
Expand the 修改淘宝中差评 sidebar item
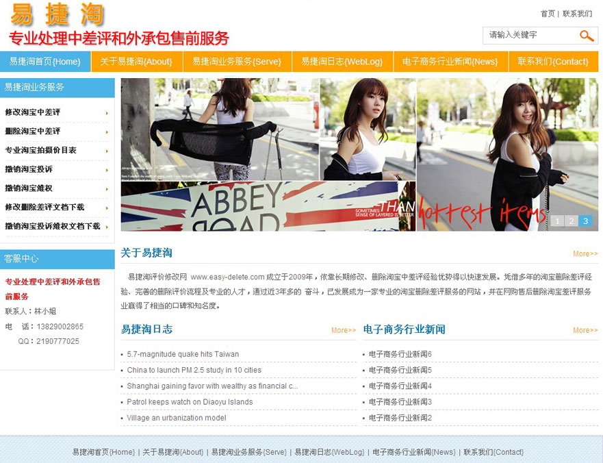pyautogui.click(x=33, y=112)
